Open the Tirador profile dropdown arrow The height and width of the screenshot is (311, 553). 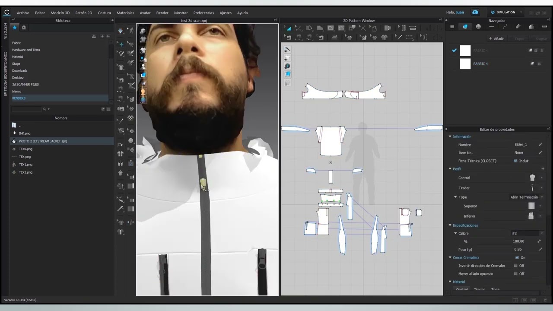[x=541, y=188]
